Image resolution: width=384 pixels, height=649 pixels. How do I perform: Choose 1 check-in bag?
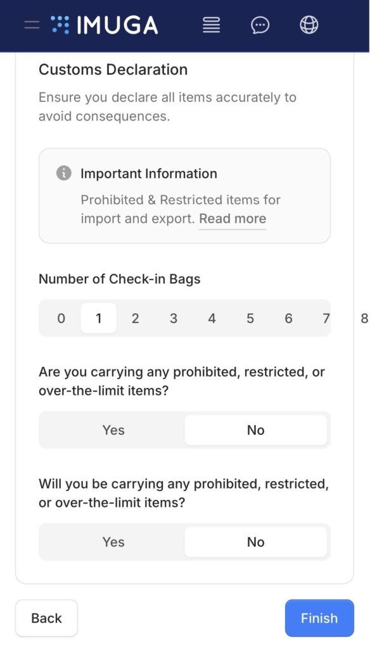click(98, 318)
